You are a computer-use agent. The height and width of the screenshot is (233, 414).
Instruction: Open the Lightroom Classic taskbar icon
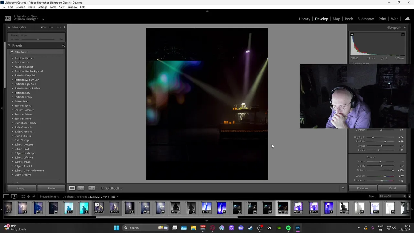[x=298, y=228]
